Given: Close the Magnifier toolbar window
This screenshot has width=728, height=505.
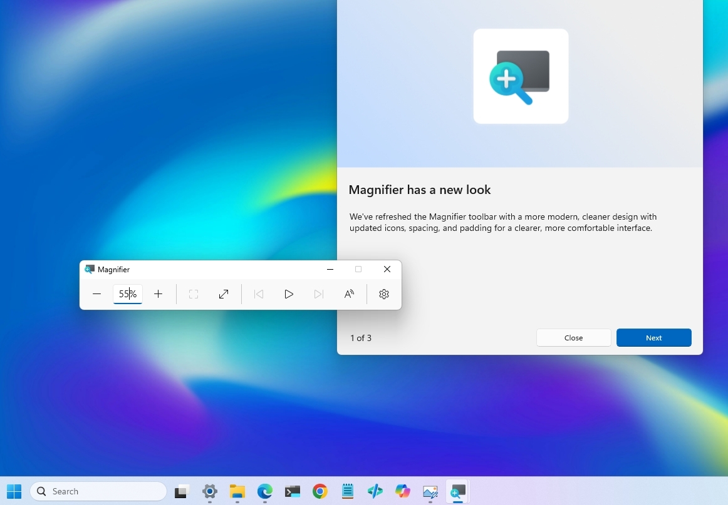Looking at the screenshot, I should (x=387, y=270).
